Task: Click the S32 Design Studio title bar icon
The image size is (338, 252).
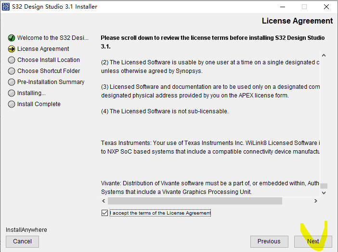Action: [6, 7]
